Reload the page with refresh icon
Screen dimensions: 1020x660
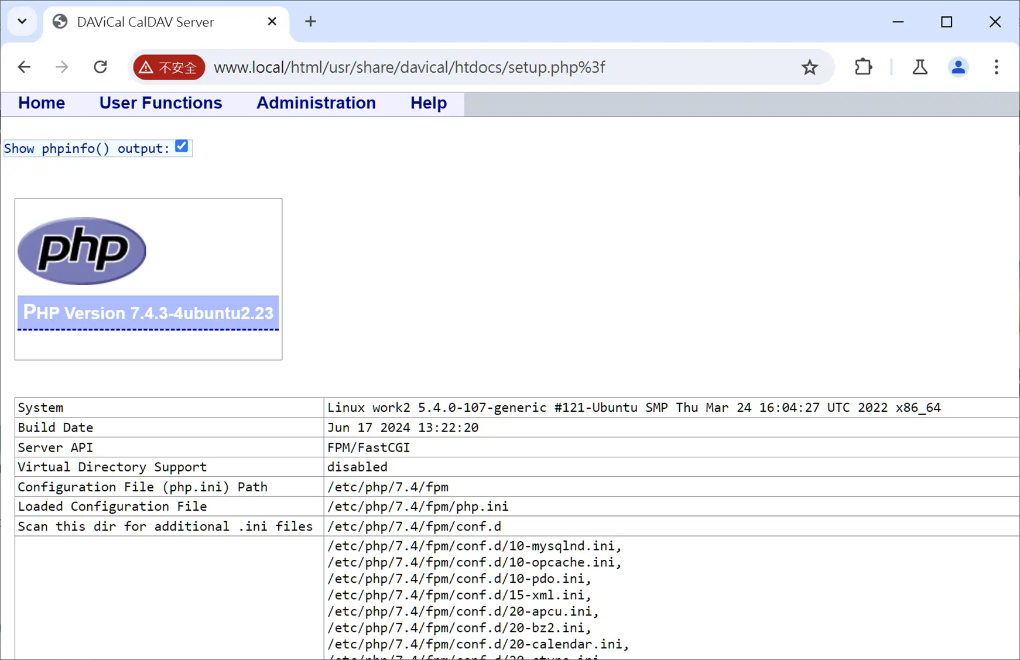point(100,67)
